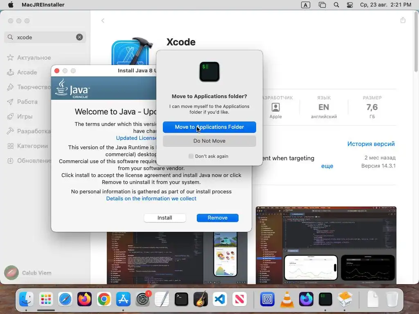The height and width of the screenshot is (314, 419).
Task: Choose Do Not Move option
Action: coord(209,141)
